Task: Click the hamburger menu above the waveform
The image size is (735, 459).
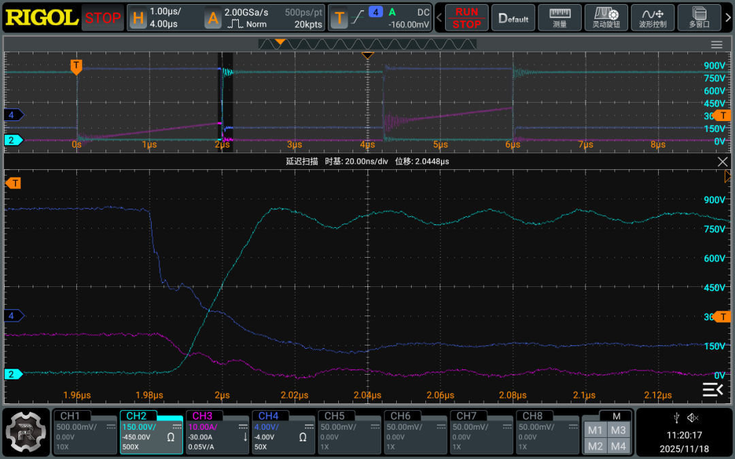Action: point(717,44)
